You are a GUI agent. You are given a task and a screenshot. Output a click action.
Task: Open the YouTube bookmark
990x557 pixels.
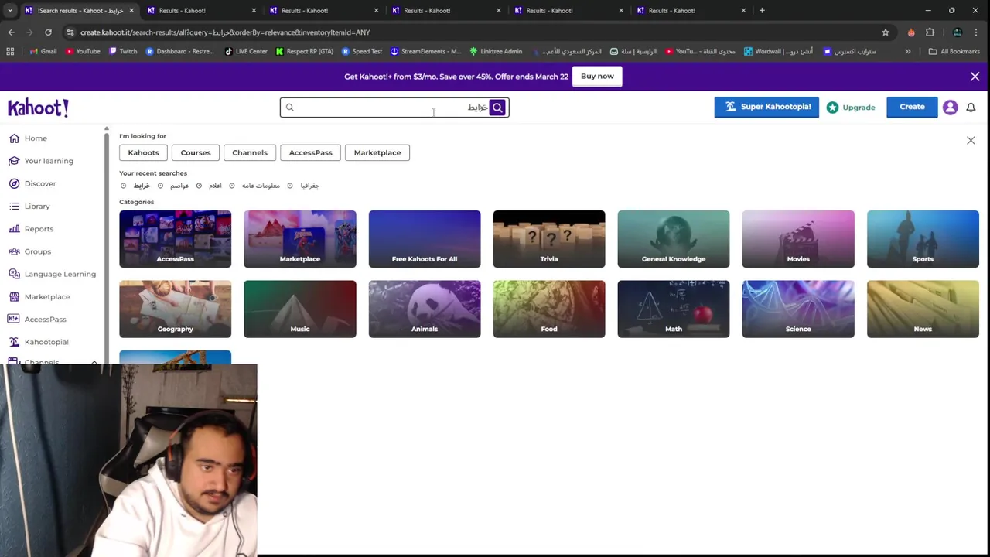[x=83, y=51]
